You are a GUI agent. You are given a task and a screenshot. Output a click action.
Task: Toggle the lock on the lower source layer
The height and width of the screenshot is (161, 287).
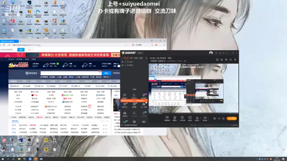pyautogui.click(x=125, y=65)
